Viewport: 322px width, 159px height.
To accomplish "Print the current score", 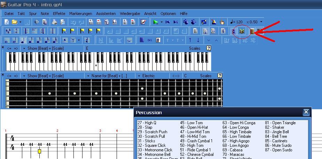I will pos(54,22).
